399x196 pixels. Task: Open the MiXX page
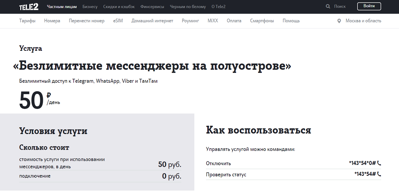pyautogui.click(x=213, y=21)
